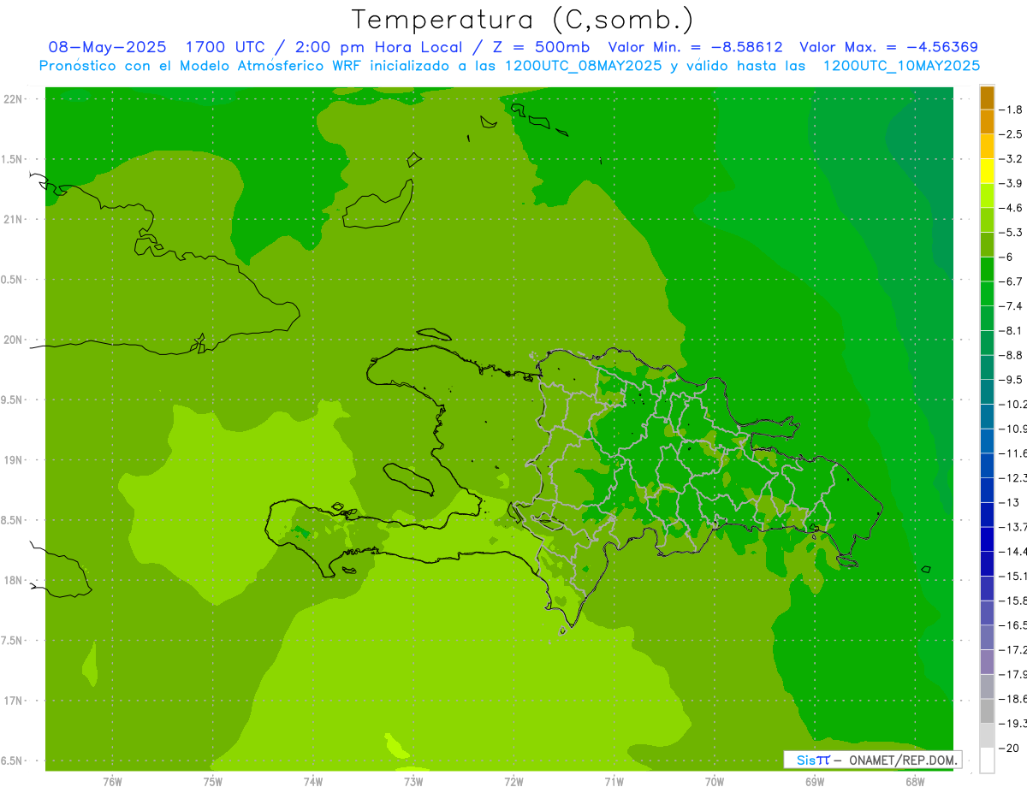This screenshot has width=1027, height=793.
Task: Click the '74W' longitude label
Action: (313, 781)
